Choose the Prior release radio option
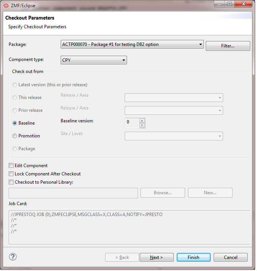The image size is (257, 271). coord(15,110)
